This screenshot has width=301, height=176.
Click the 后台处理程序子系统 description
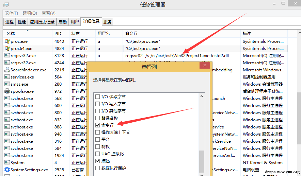click(x=263, y=91)
